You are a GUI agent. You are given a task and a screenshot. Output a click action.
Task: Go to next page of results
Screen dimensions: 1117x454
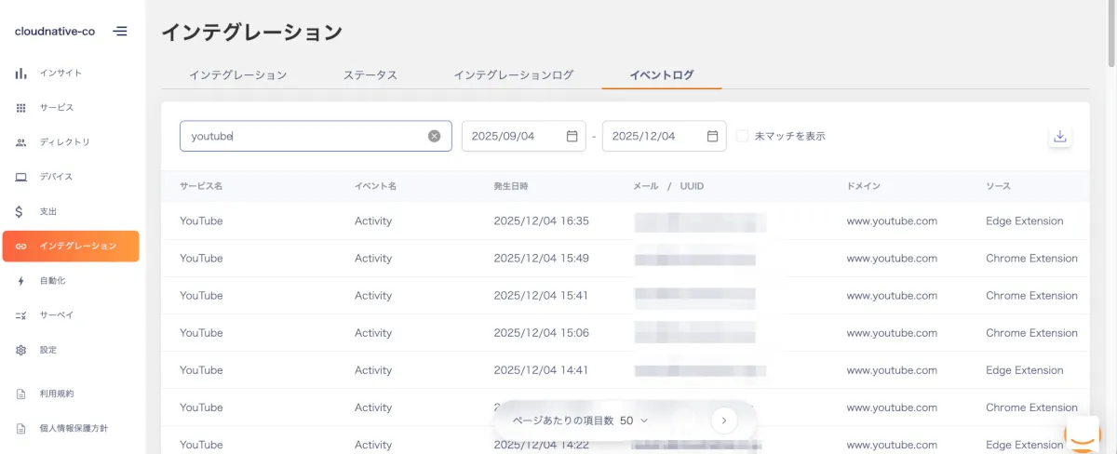(723, 421)
